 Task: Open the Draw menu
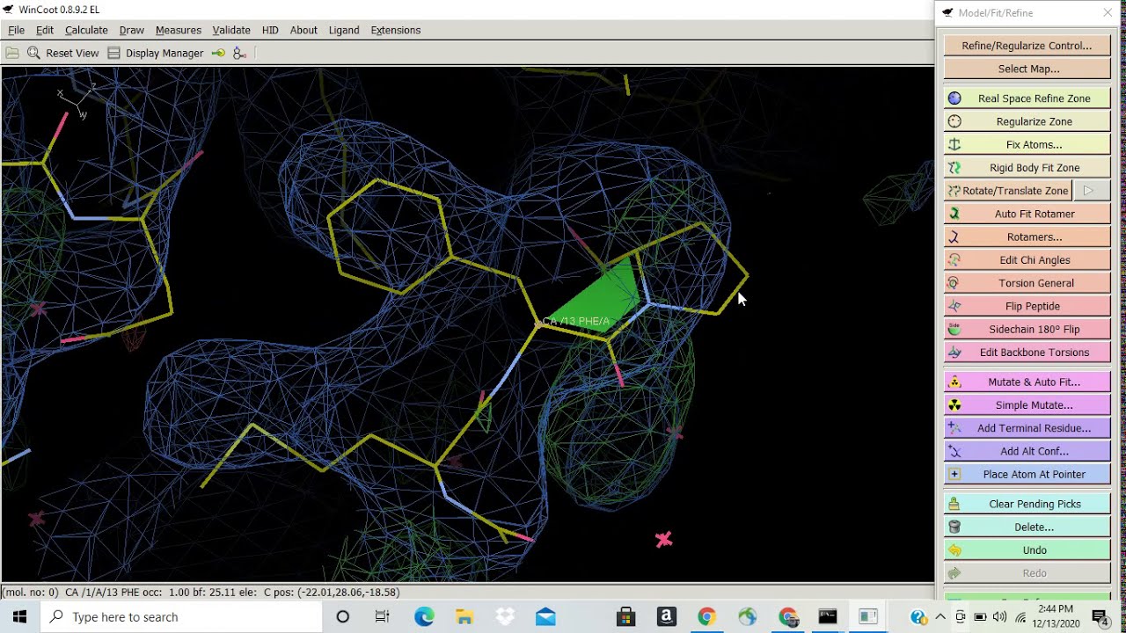point(132,30)
